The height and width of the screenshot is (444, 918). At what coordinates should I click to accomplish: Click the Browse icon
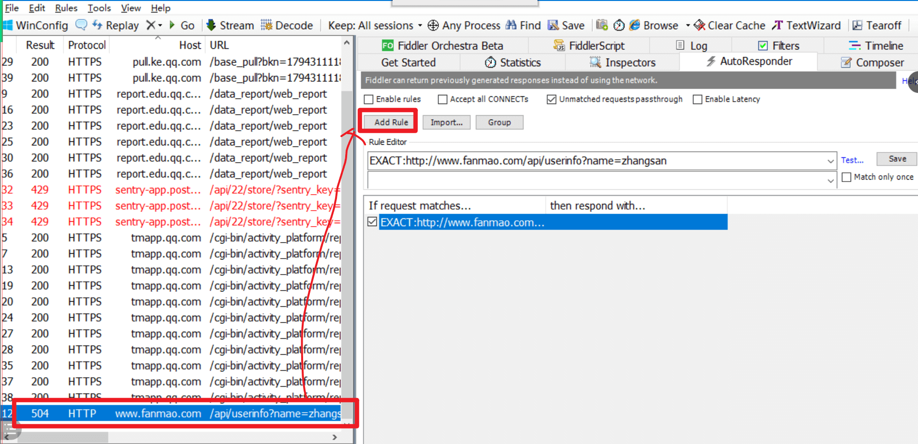635,25
